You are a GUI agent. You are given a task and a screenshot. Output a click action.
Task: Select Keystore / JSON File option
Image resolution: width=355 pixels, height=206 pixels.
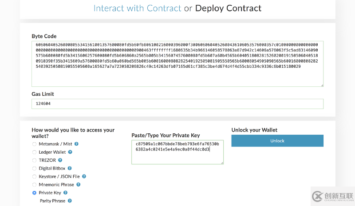coord(34,177)
